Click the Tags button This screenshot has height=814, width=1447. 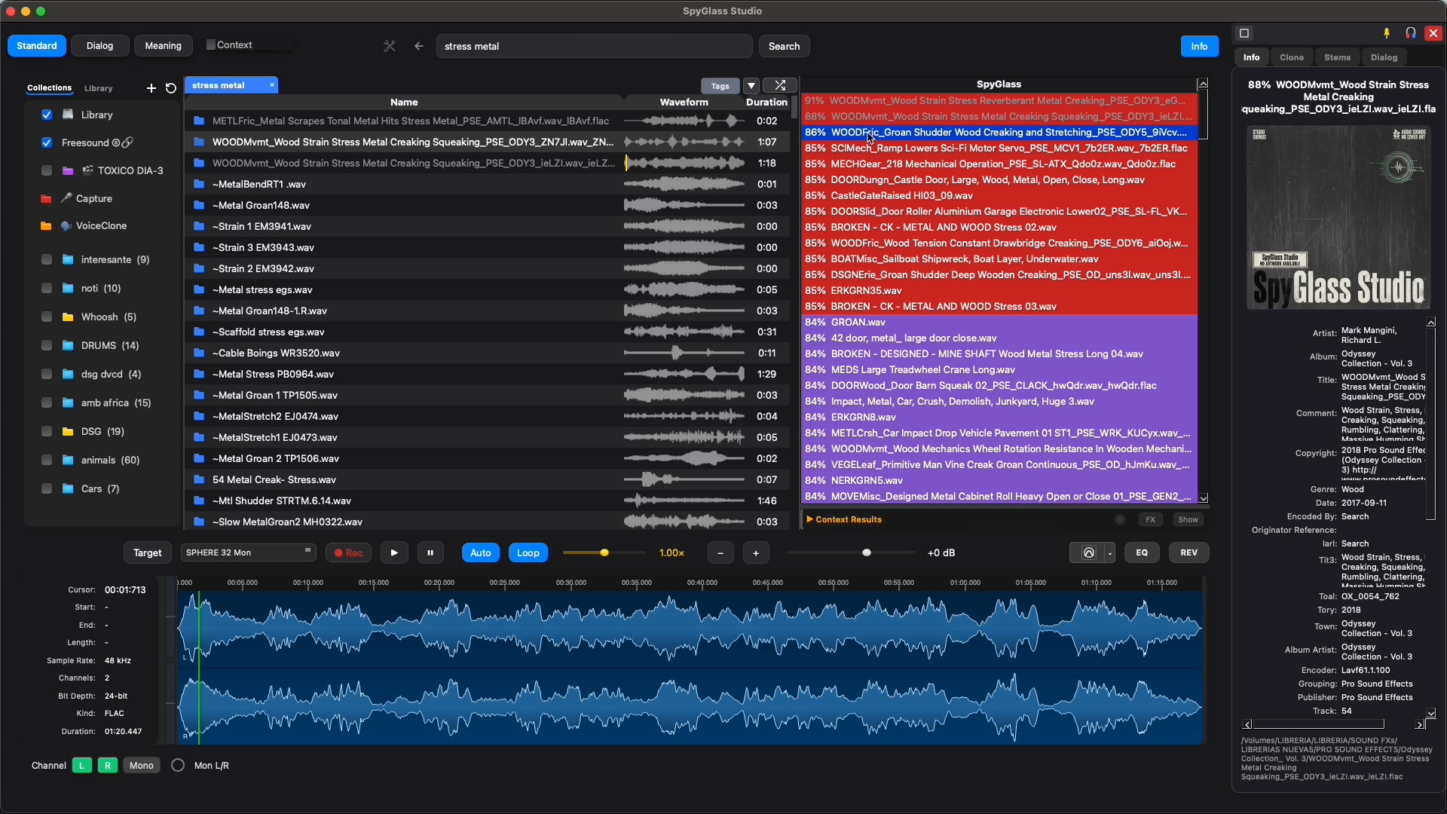tap(720, 86)
